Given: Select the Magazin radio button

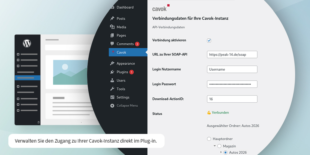Looking at the screenshot, I should pyautogui.click(x=219, y=146).
